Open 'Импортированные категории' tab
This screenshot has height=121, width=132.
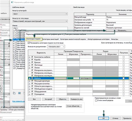[99, 39]
